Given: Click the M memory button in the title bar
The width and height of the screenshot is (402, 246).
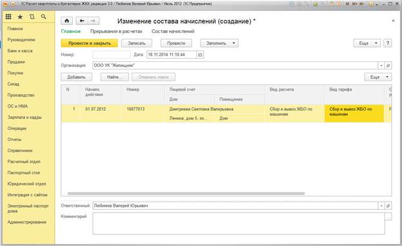Looking at the screenshot, I should pyautogui.click(x=348, y=4).
